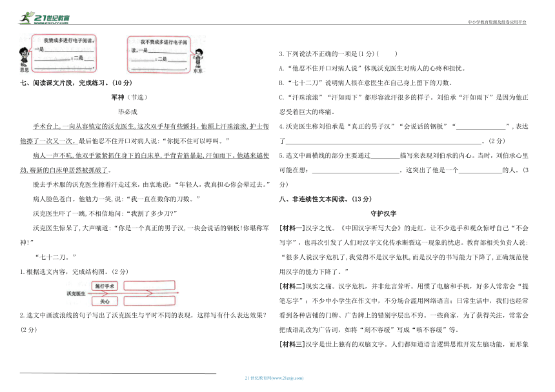Click the 思思 girl cartoon figure
The height and width of the screenshot is (392, 555).
coord(24,57)
